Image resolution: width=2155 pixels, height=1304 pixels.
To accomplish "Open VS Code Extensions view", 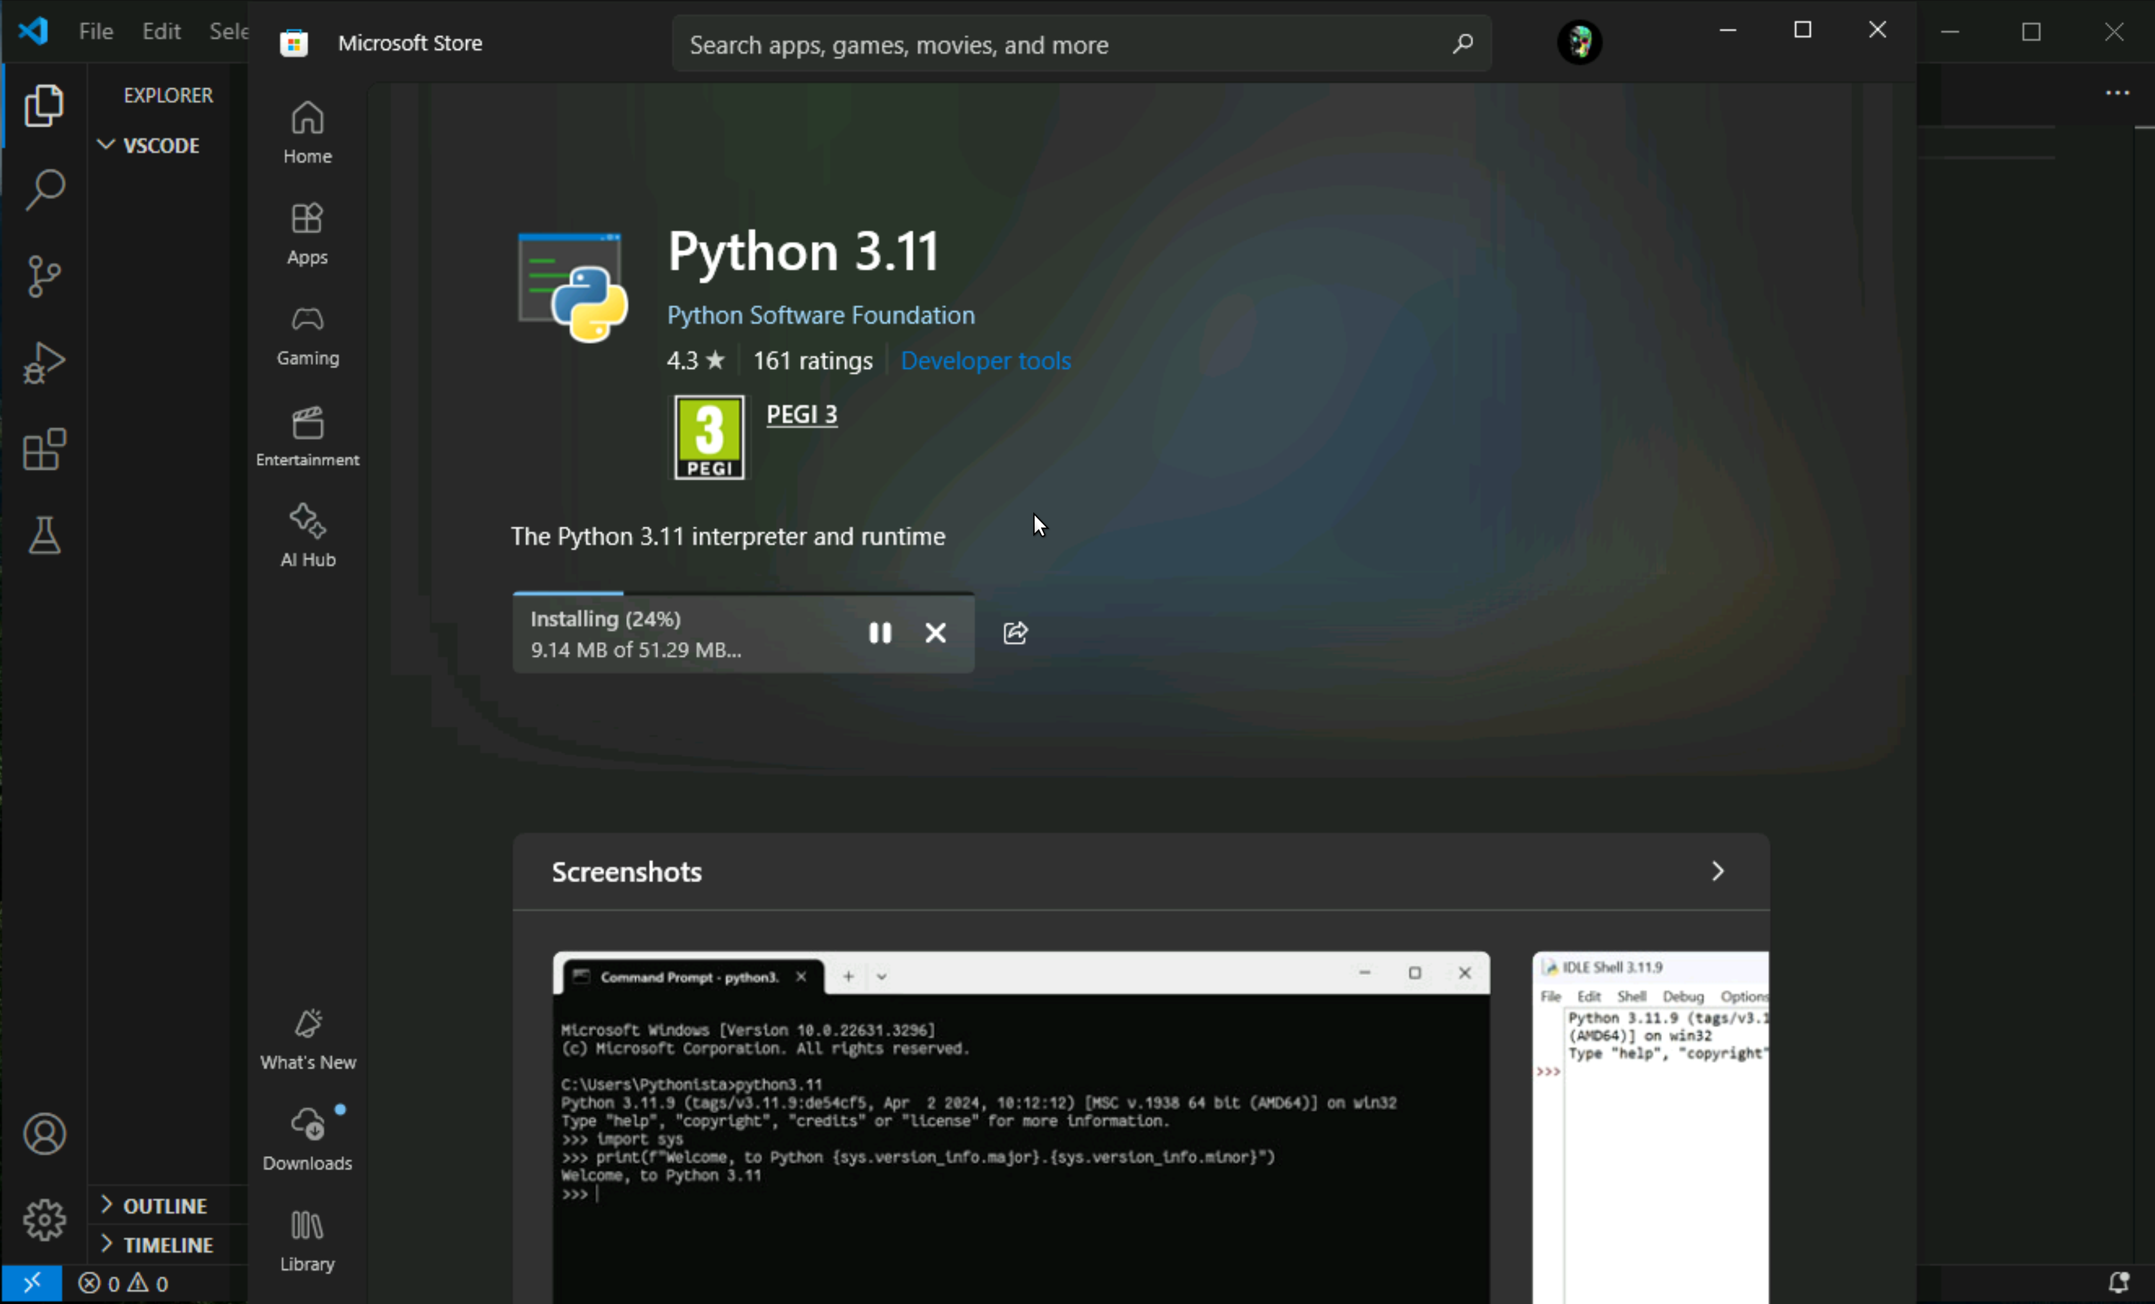I will tap(44, 449).
